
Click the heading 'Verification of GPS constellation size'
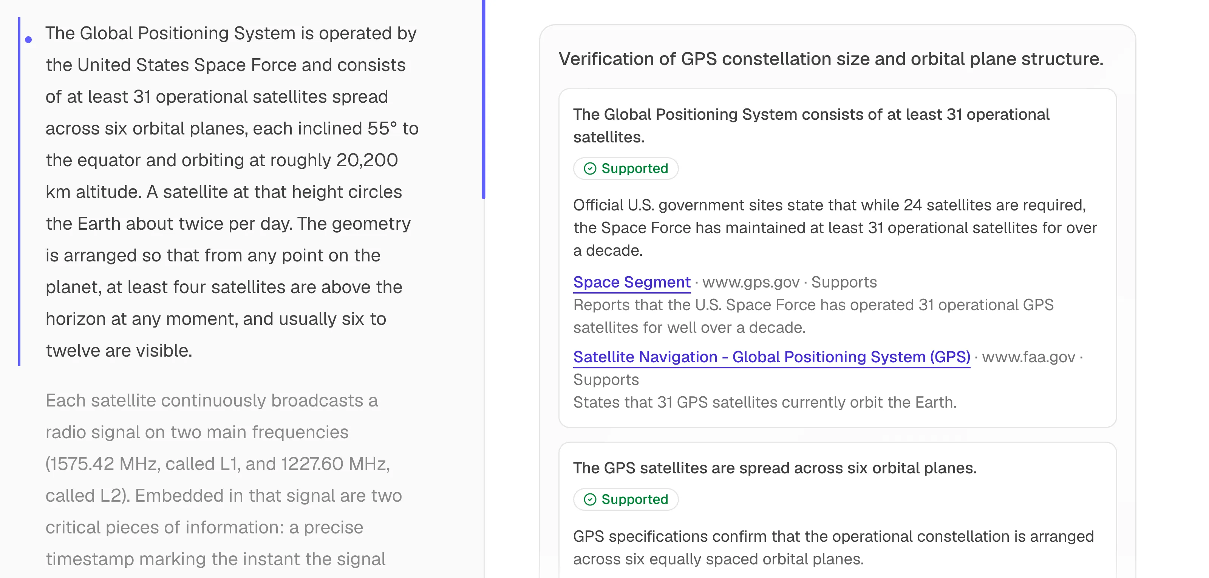pos(831,59)
